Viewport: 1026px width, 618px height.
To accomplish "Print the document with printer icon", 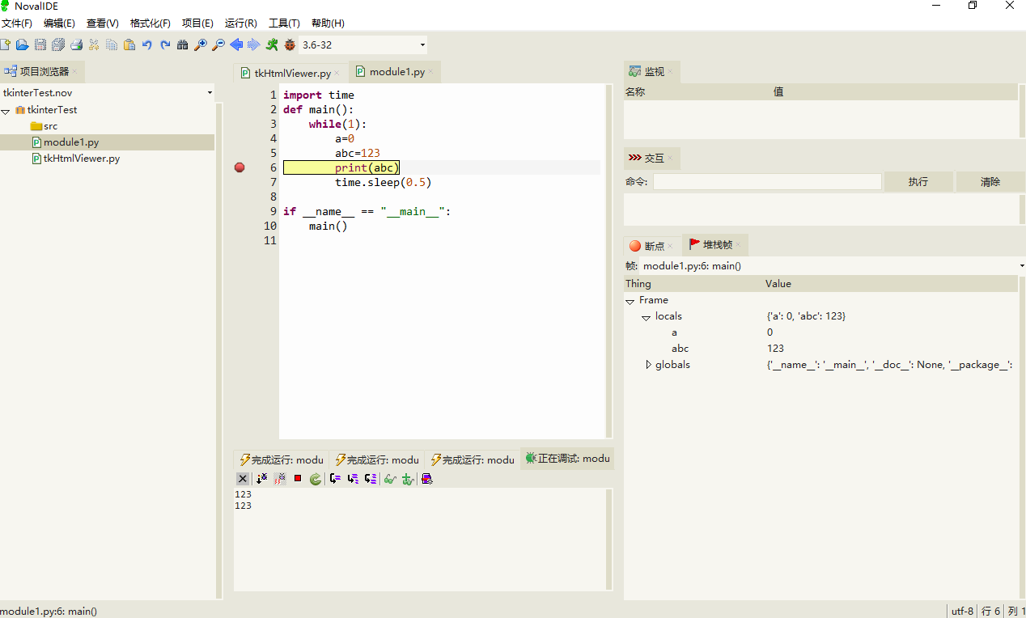I will (x=76, y=44).
